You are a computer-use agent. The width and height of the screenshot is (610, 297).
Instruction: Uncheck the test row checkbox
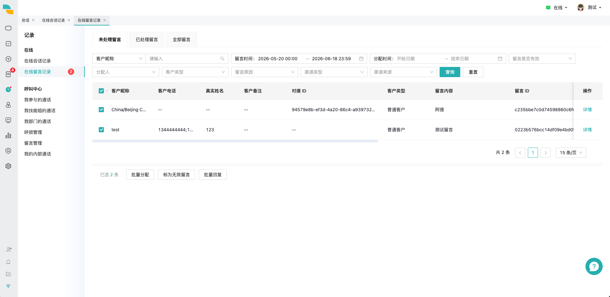[x=101, y=130]
